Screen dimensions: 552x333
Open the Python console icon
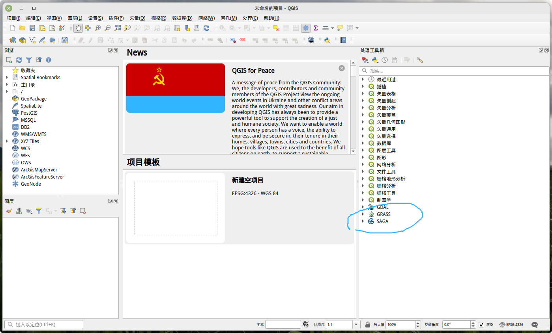327,40
